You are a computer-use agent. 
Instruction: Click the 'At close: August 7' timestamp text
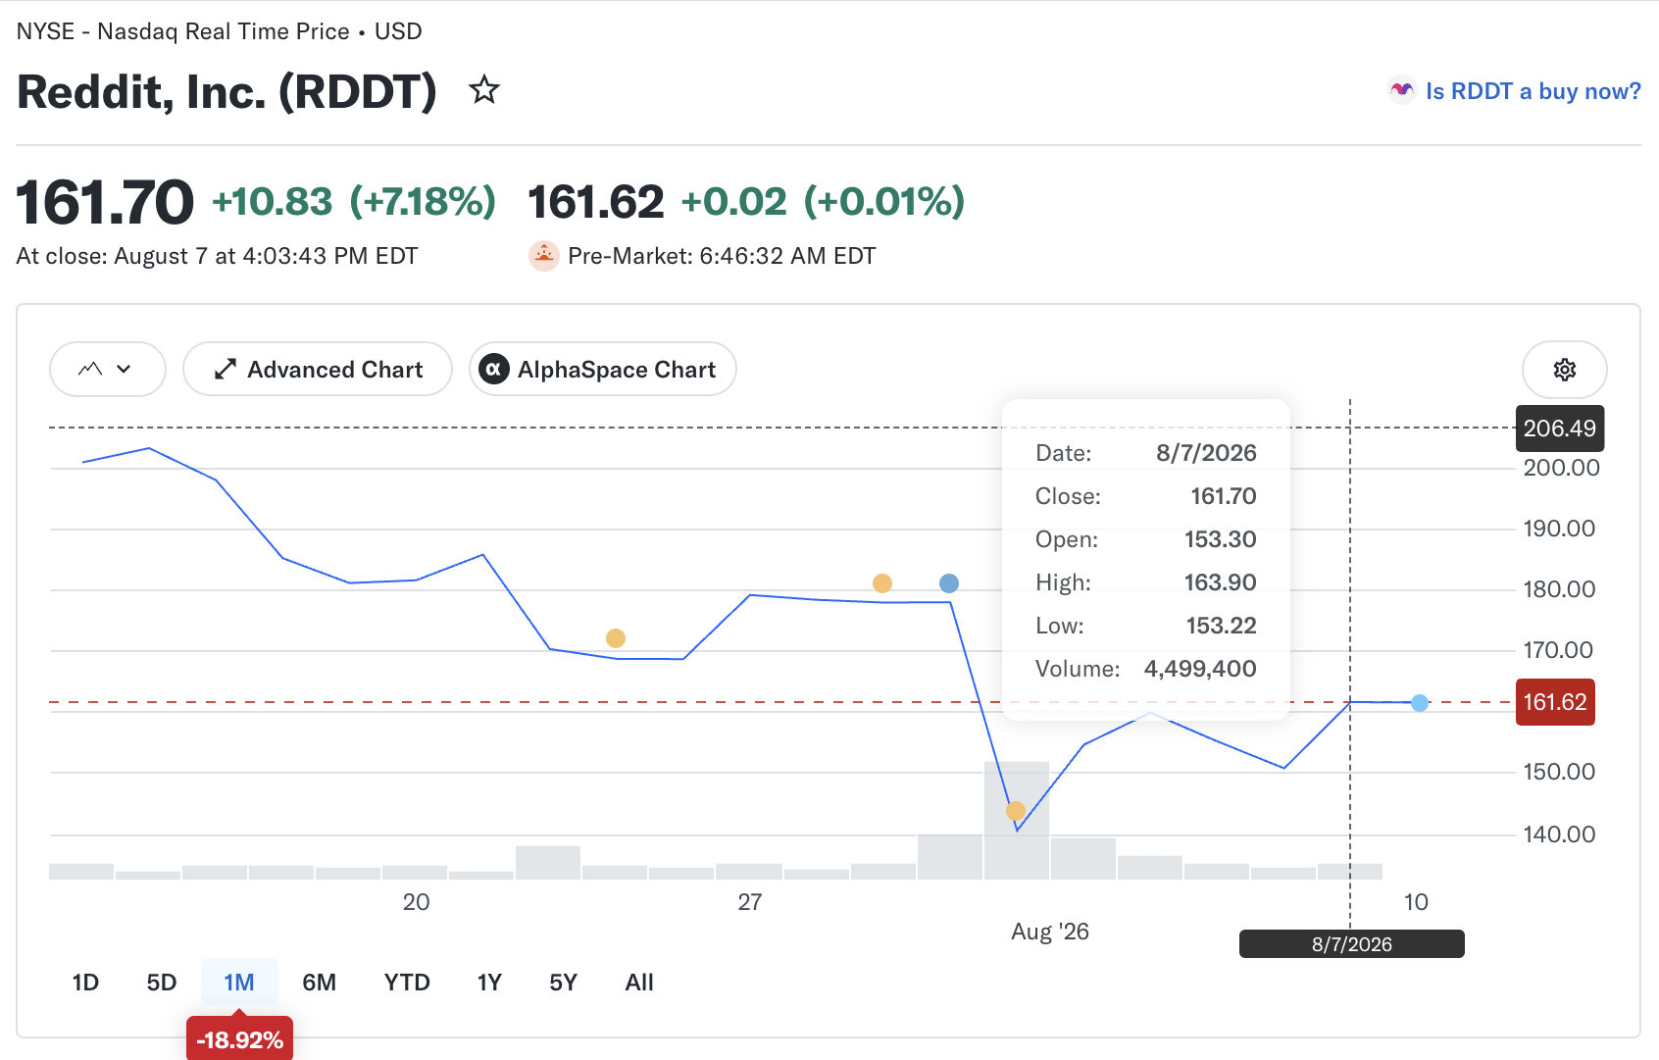[217, 256]
